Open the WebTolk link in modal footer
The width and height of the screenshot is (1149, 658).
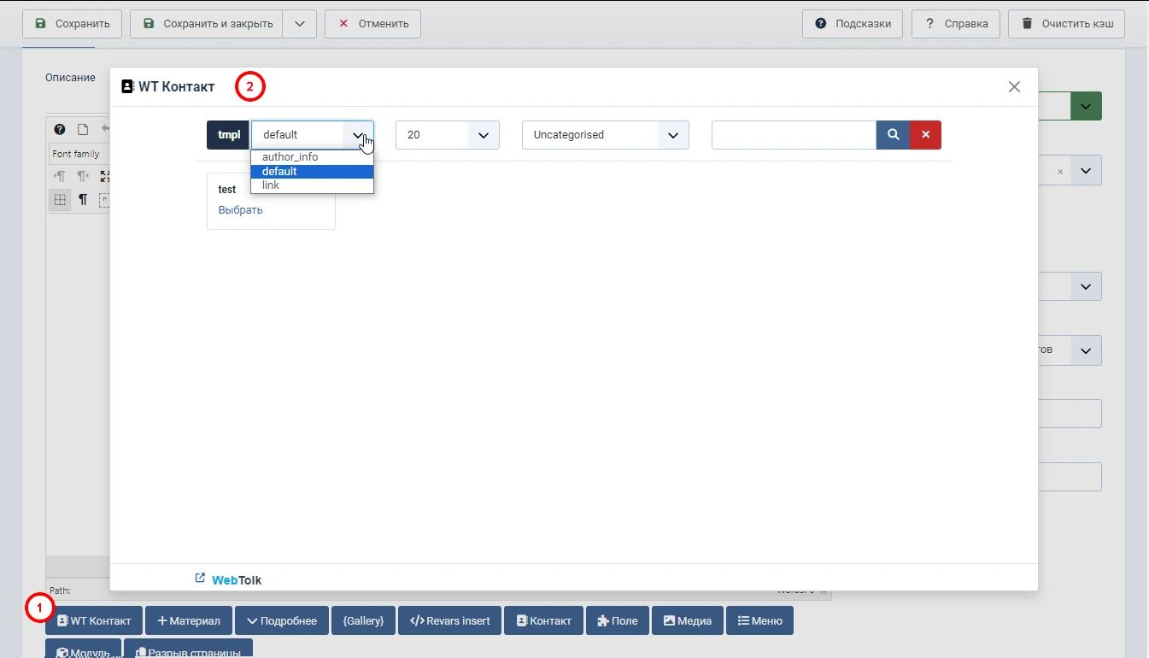click(x=236, y=580)
